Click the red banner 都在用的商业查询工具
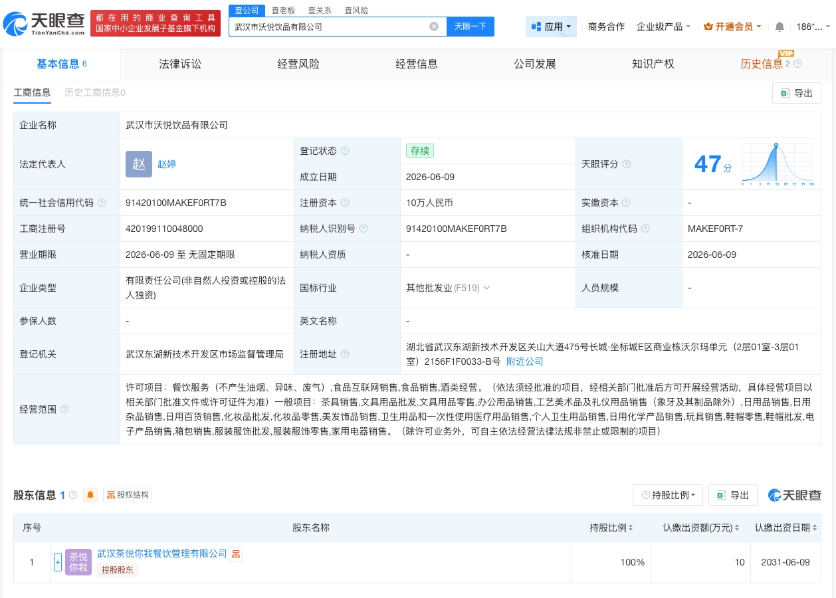The height and width of the screenshot is (598, 836). point(156,23)
